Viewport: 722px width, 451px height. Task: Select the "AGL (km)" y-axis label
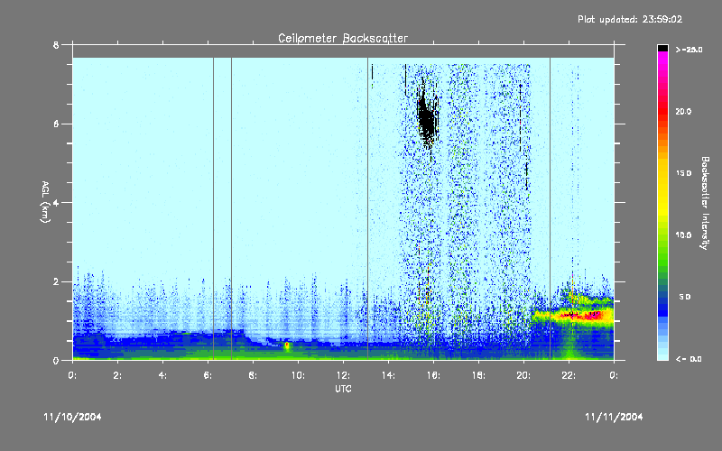(45, 202)
